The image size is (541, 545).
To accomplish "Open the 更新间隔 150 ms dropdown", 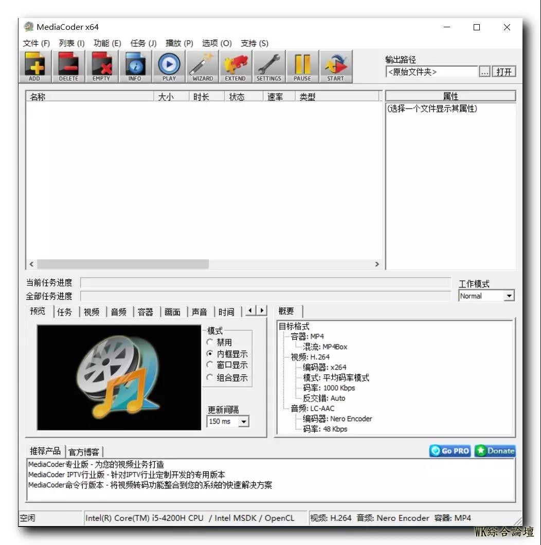I will click(228, 421).
